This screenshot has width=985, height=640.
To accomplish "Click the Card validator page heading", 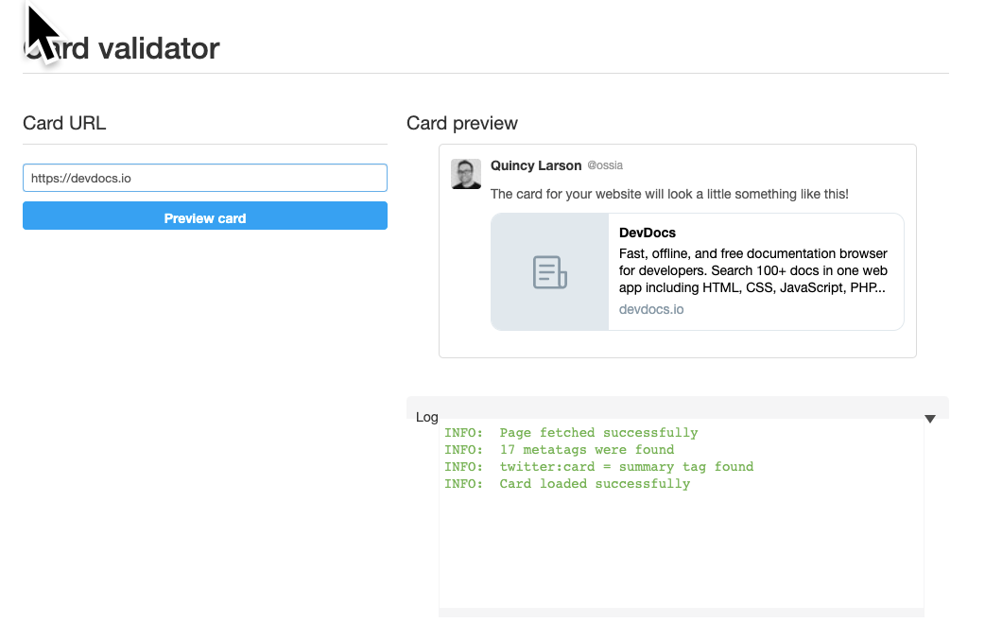I will [x=118, y=49].
